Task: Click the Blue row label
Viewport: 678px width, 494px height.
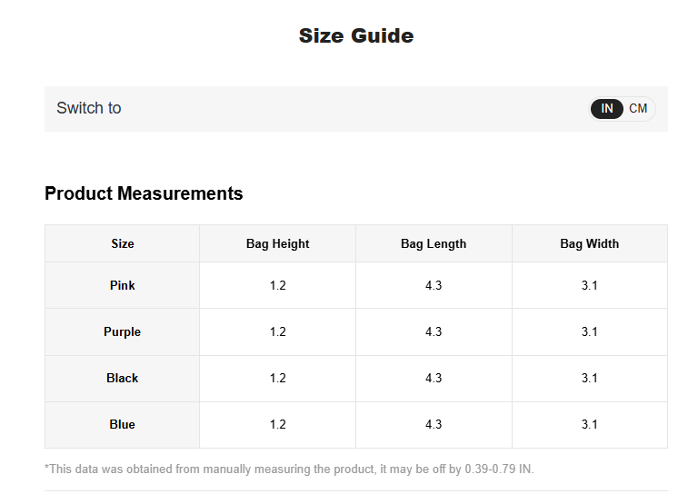Action: pyautogui.click(x=123, y=424)
